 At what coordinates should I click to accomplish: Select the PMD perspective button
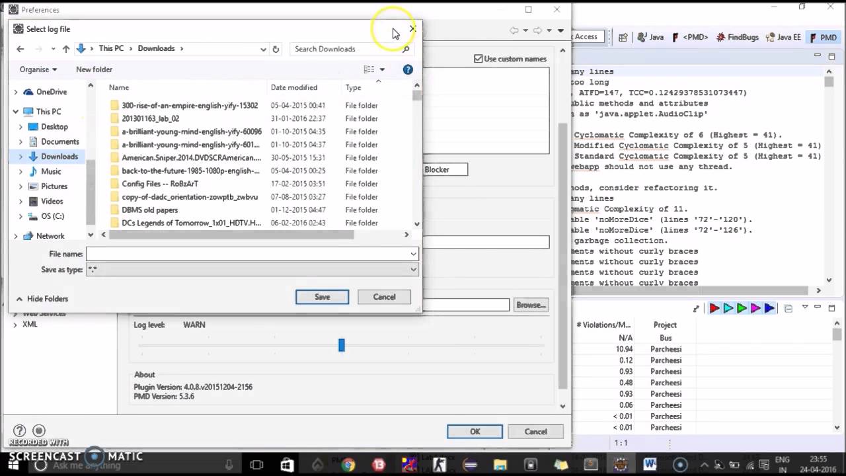822,38
